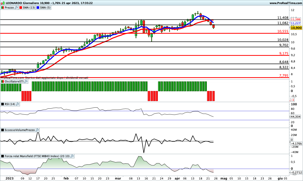Select the RSI (14) panel label

(x=10, y=104)
